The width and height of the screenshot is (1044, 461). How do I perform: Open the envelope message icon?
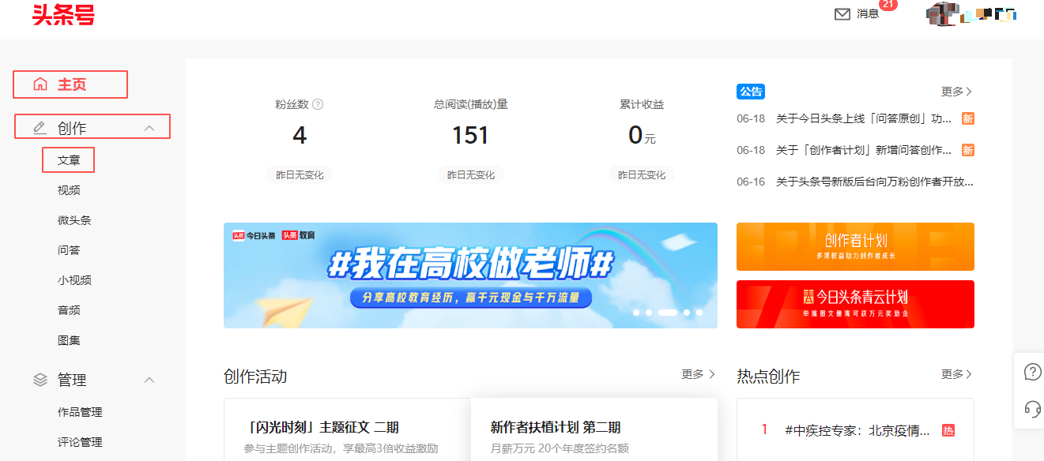(x=842, y=13)
